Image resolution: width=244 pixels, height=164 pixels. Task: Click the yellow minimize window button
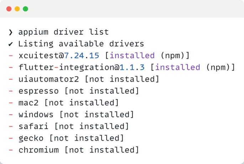tap(17, 9)
